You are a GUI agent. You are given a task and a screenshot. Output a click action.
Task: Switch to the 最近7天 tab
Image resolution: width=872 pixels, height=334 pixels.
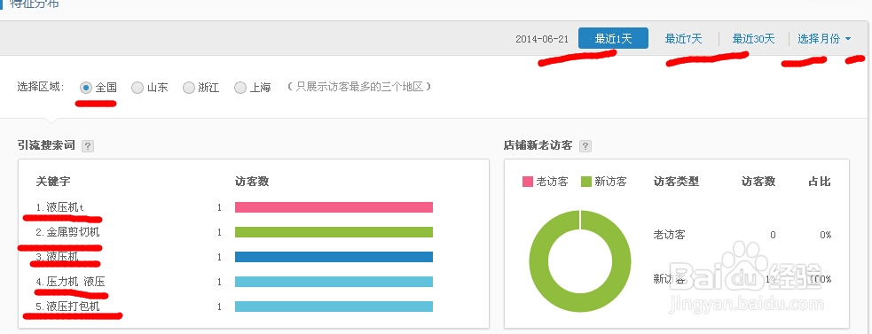pos(683,39)
